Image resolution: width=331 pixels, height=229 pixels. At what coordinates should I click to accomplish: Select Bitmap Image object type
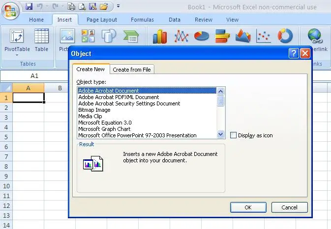tap(147, 110)
